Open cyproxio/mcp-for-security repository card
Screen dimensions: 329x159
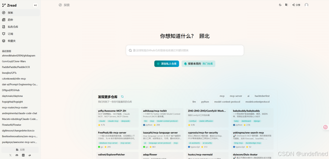coord(207,140)
